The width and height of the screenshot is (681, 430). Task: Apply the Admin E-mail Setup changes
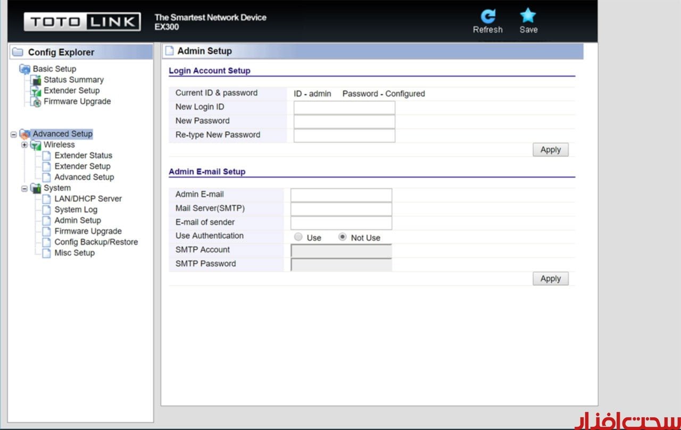pyautogui.click(x=550, y=279)
